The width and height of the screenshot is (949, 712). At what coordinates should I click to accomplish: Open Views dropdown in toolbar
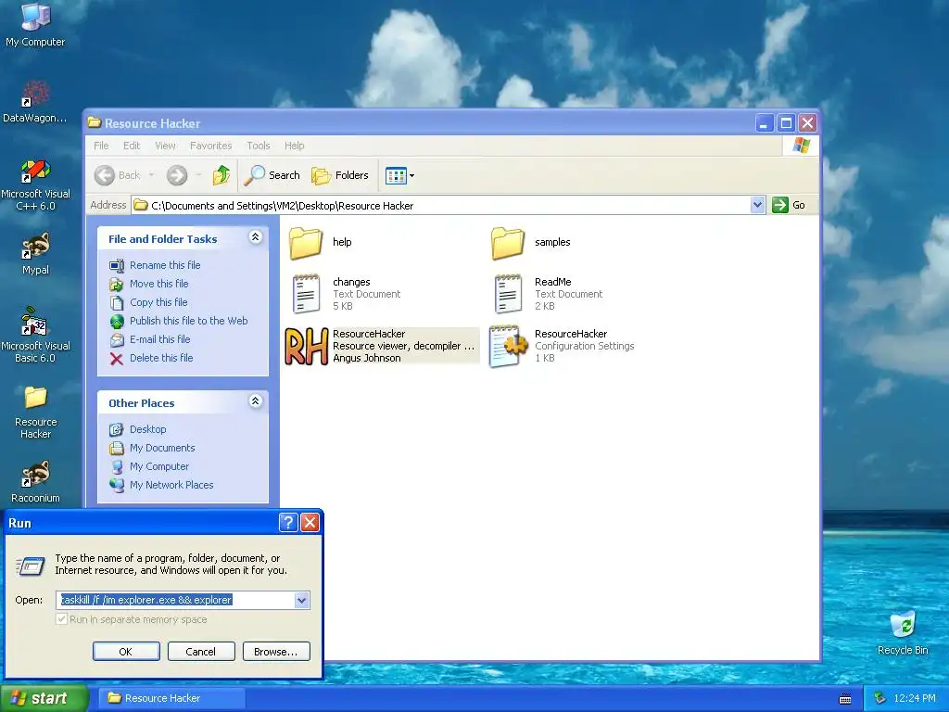[399, 175]
